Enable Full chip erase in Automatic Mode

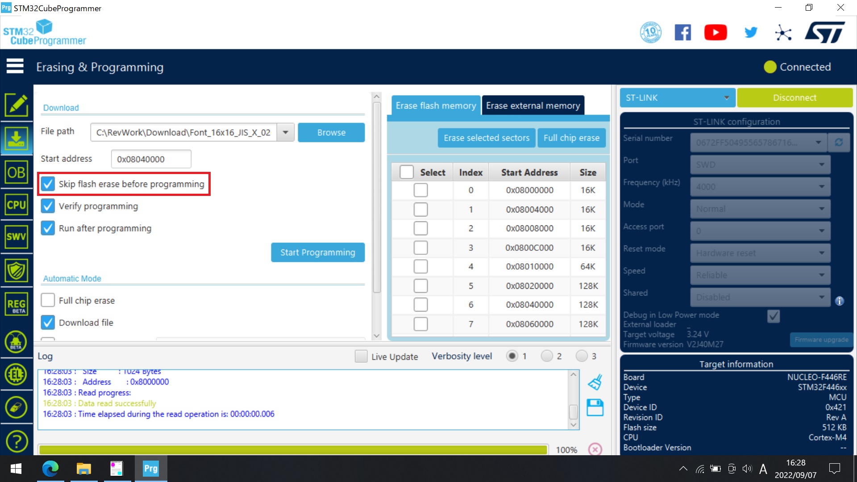tap(49, 300)
